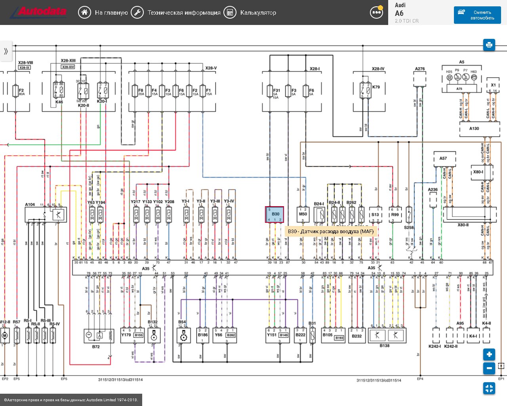Image resolution: width=507 pixels, height=406 pixels.
Task: Click the Y63 valve component
Action: 92,214
